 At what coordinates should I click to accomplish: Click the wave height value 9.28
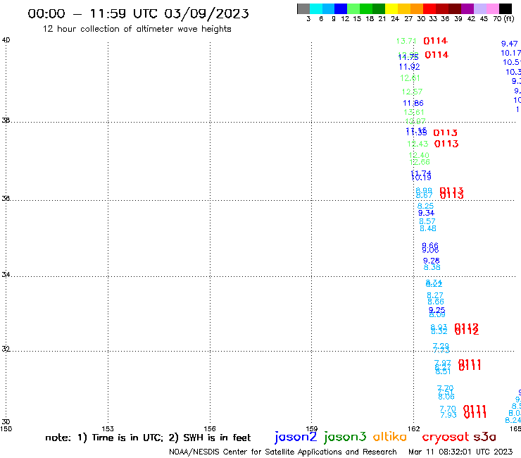pyautogui.click(x=432, y=261)
